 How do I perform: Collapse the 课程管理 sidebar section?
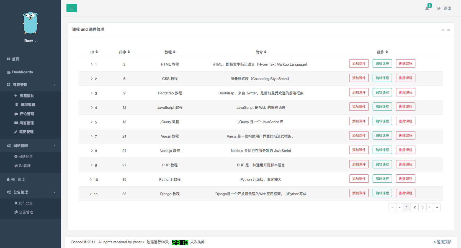[x=30, y=85]
